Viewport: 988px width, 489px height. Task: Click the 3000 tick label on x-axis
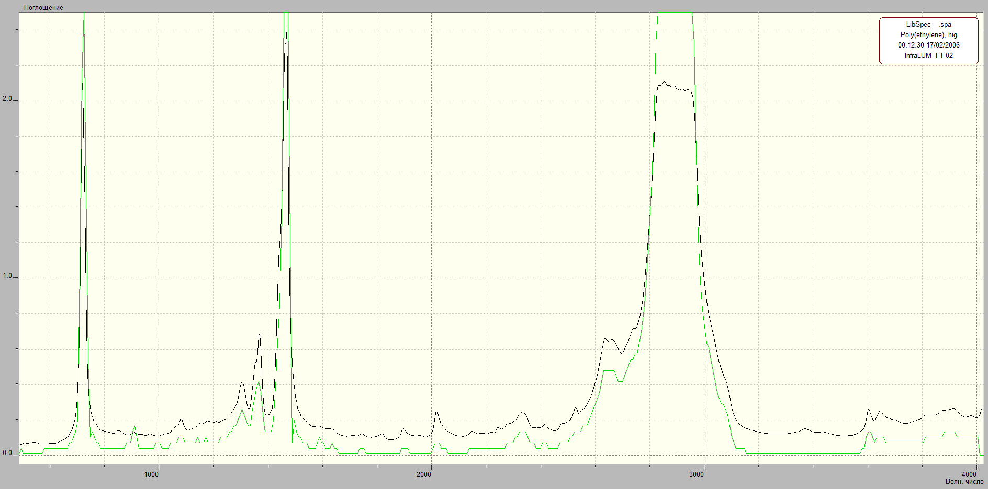(697, 474)
